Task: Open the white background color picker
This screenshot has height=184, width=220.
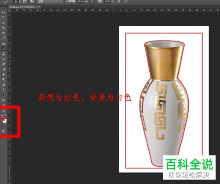Action: click(x=5, y=121)
